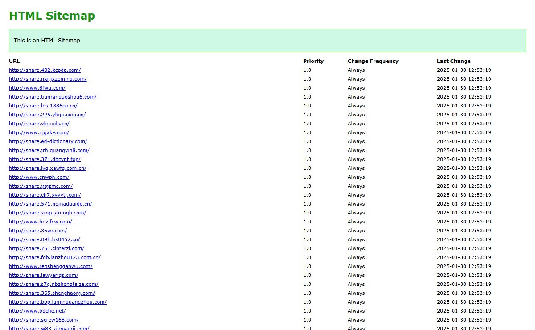Visit share.s7q.nbzhongtaize.com link

point(53,284)
